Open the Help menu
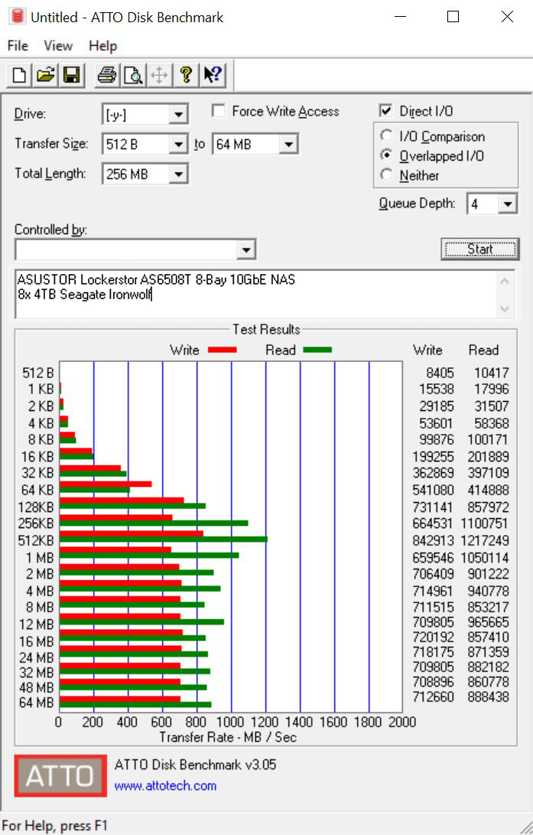This screenshot has height=835, width=533. click(102, 46)
